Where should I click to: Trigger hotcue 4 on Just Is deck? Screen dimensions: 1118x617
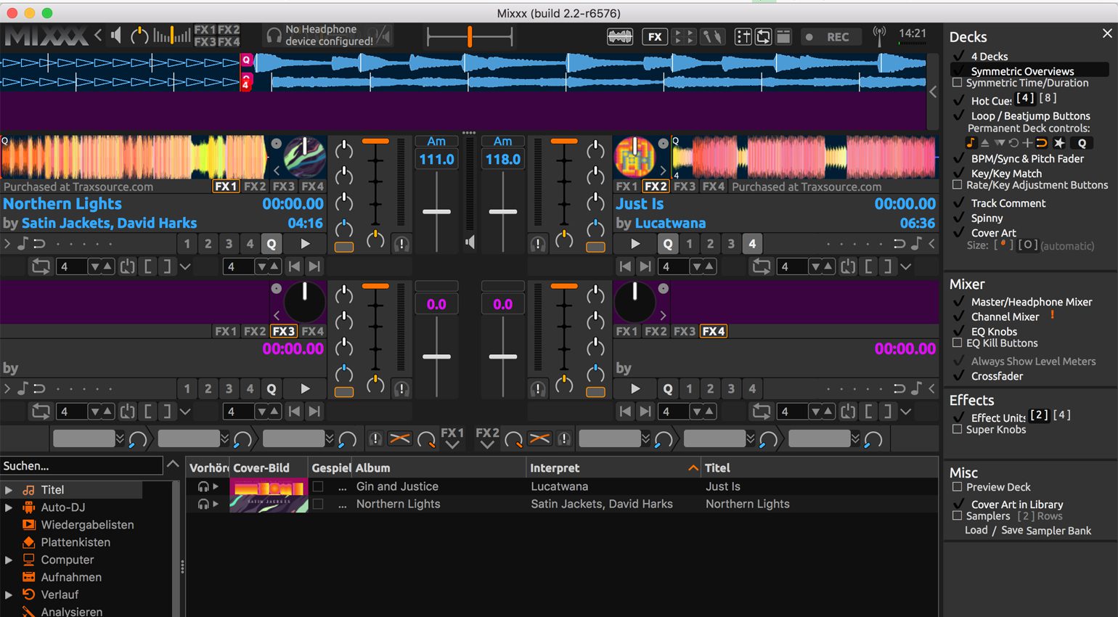click(x=752, y=244)
